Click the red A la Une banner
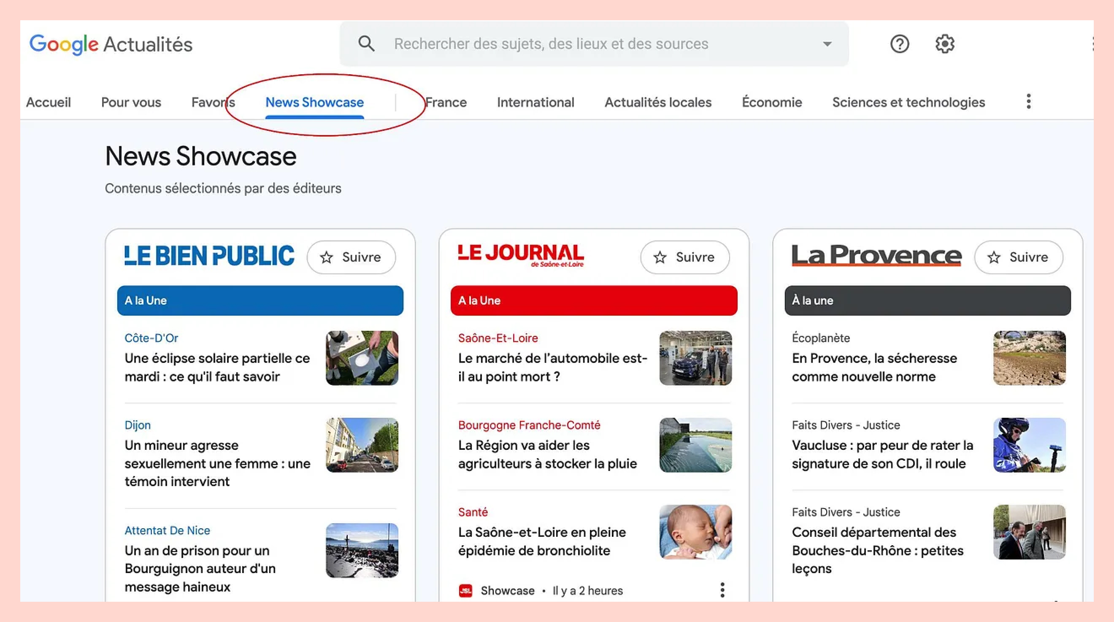Image resolution: width=1114 pixels, height=622 pixels. point(594,300)
